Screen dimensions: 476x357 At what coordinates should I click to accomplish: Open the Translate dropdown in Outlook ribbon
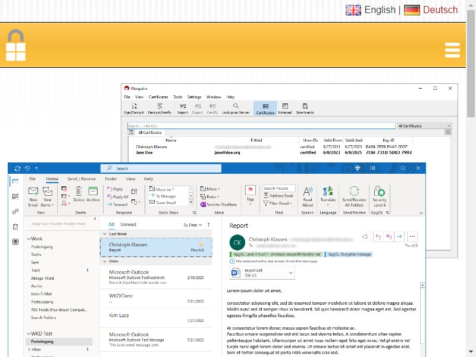(328, 196)
